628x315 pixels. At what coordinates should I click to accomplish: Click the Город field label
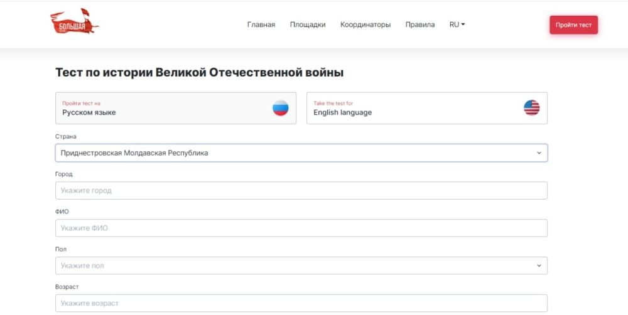(x=63, y=174)
